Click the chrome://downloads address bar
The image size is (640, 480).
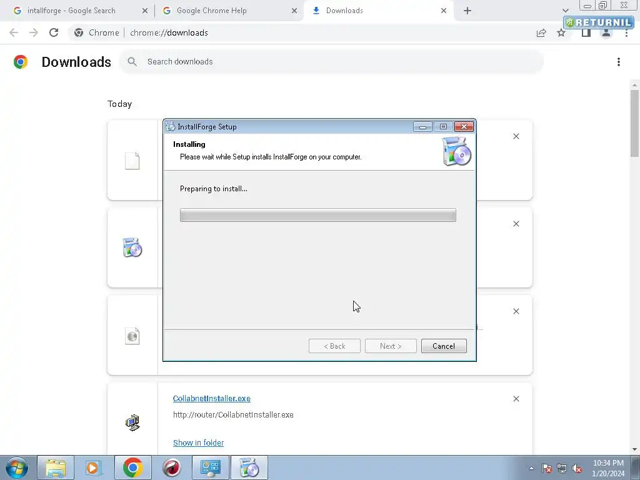pos(302,32)
